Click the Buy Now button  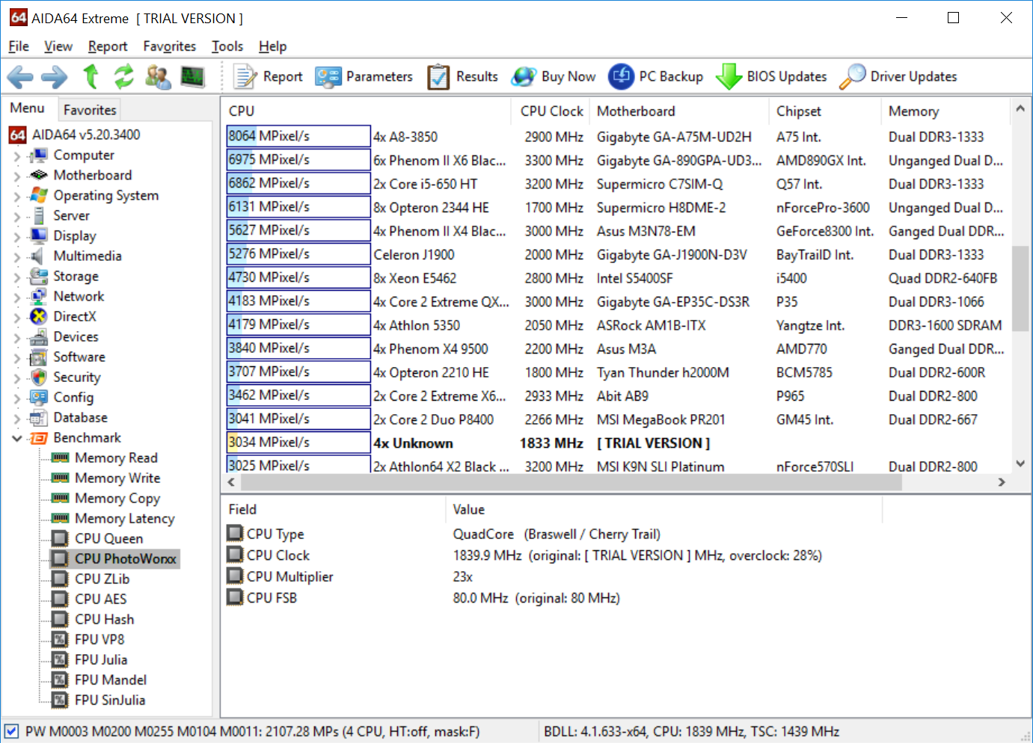(554, 76)
